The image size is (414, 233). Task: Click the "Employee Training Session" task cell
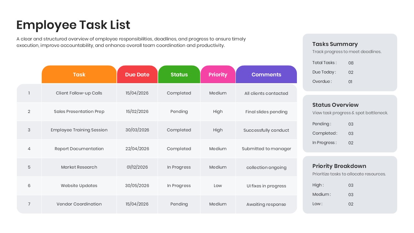click(79, 130)
